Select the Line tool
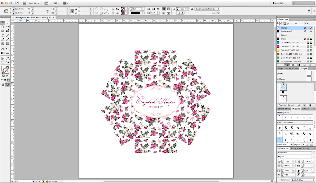 (8, 36)
